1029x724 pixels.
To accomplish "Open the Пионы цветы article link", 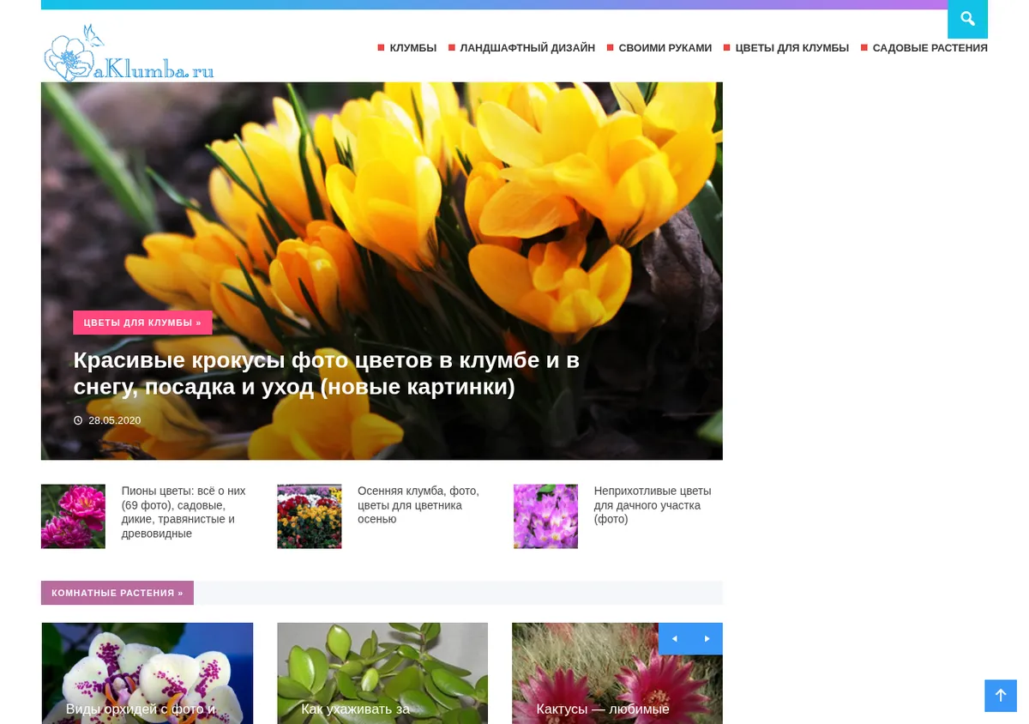I will (x=184, y=512).
